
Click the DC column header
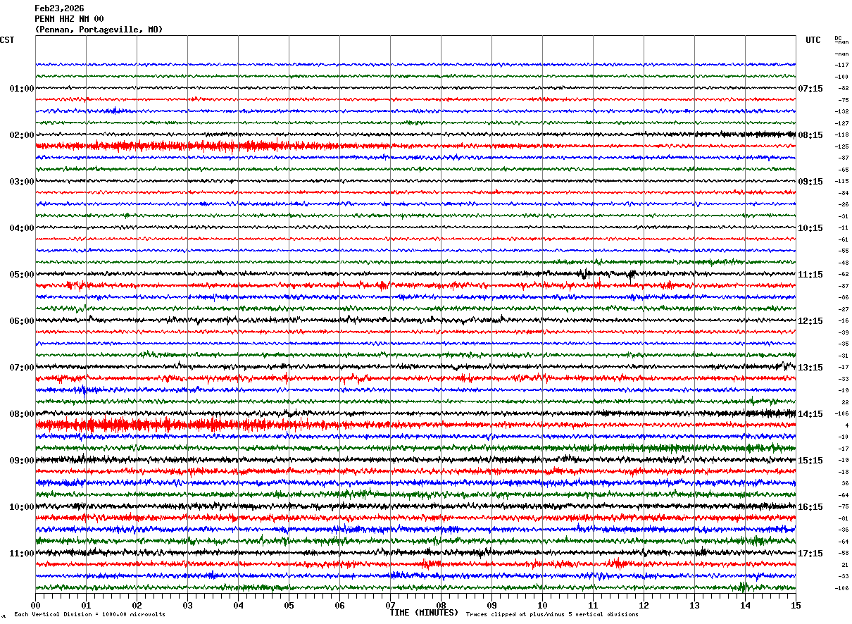tap(839, 38)
